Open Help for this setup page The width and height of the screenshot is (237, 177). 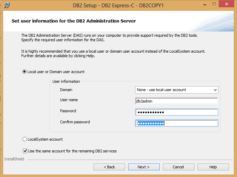pos(213,167)
